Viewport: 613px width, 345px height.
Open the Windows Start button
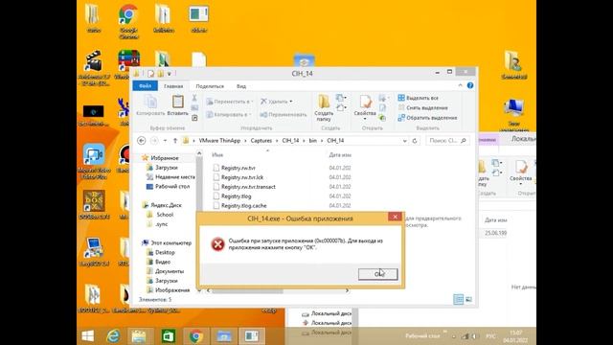88,336
